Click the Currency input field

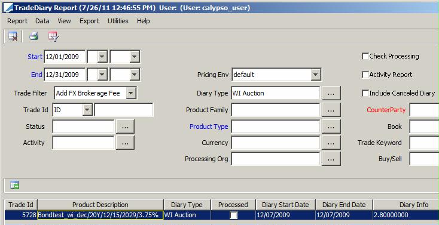pyautogui.click(x=276, y=143)
